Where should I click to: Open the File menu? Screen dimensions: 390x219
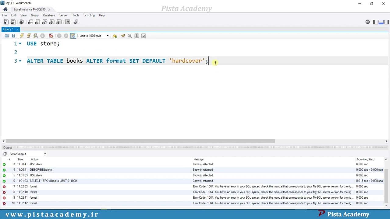tap(5, 15)
